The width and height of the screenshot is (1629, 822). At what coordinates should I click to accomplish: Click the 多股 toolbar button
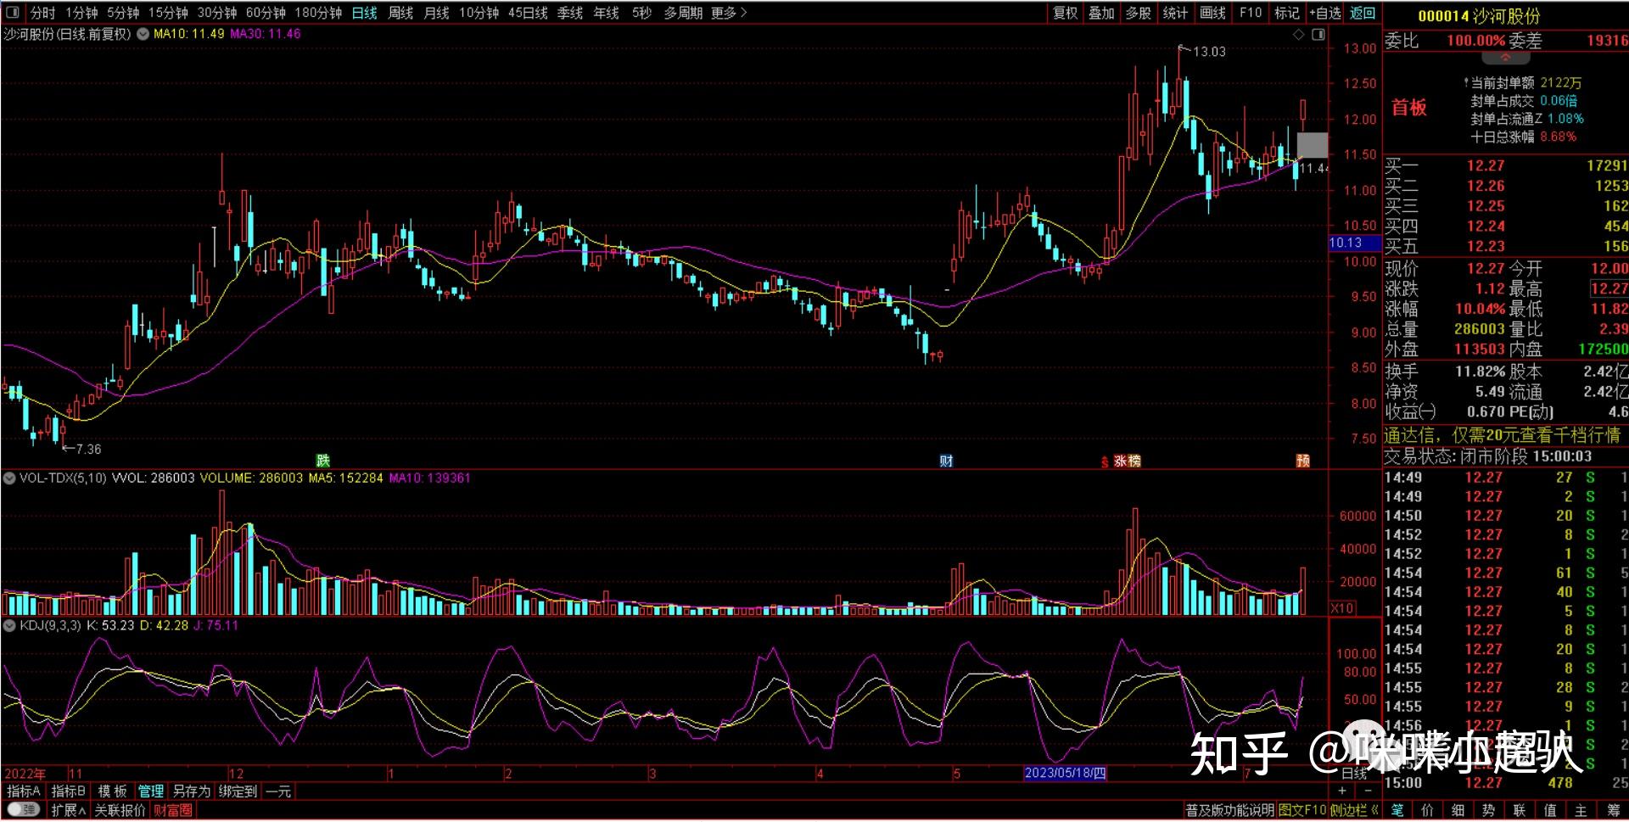click(x=1139, y=13)
